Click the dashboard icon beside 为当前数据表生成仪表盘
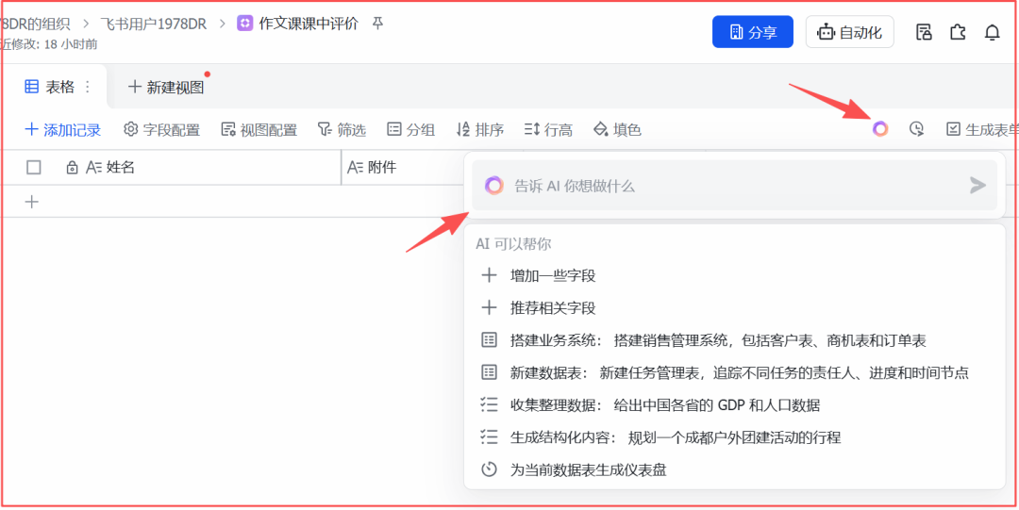The image size is (1019, 510). click(x=489, y=469)
